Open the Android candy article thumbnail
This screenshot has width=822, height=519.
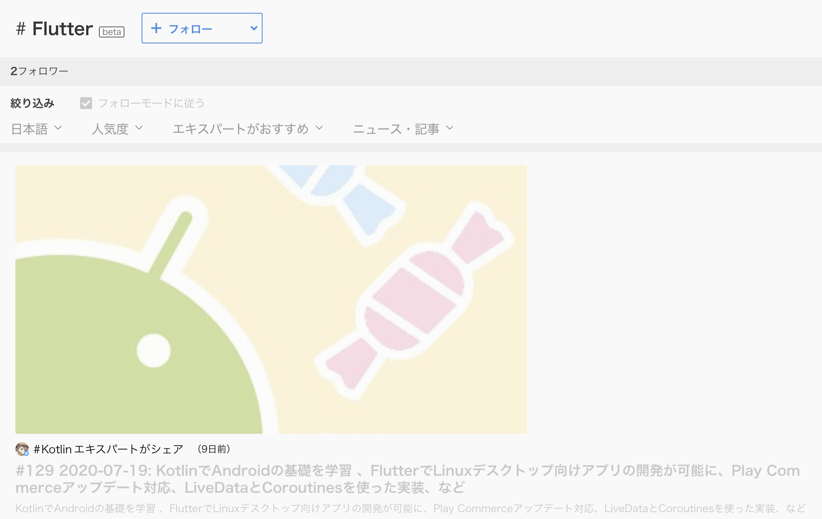[271, 299]
